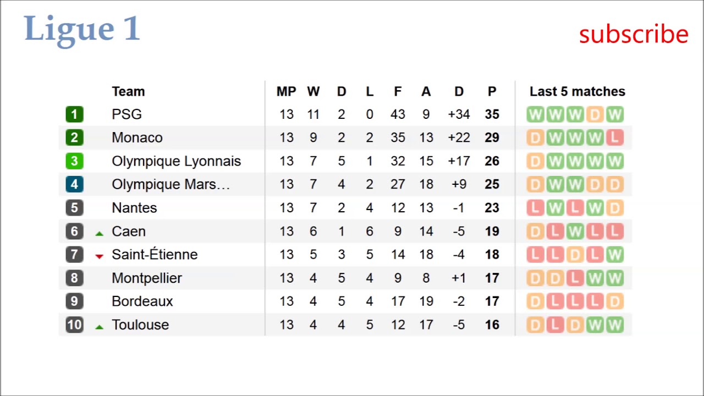Select the Montpellier team name
The height and width of the screenshot is (396, 704).
pyautogui.click(x=146, y=278)
